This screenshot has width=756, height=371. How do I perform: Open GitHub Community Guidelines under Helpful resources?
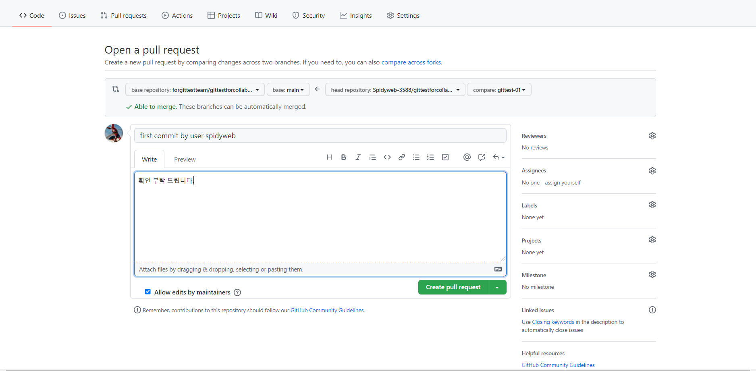pos(558,365)
